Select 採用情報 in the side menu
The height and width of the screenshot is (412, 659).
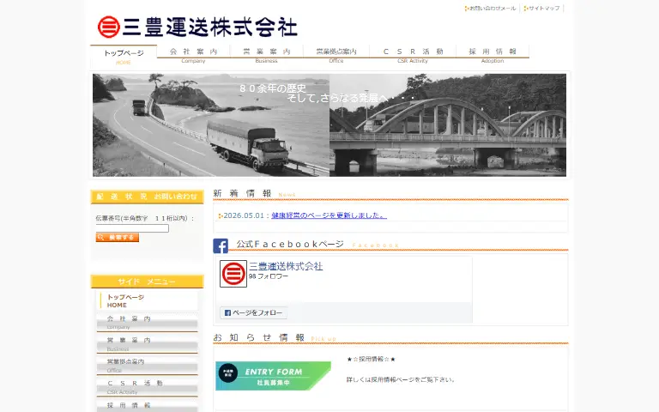147,406
